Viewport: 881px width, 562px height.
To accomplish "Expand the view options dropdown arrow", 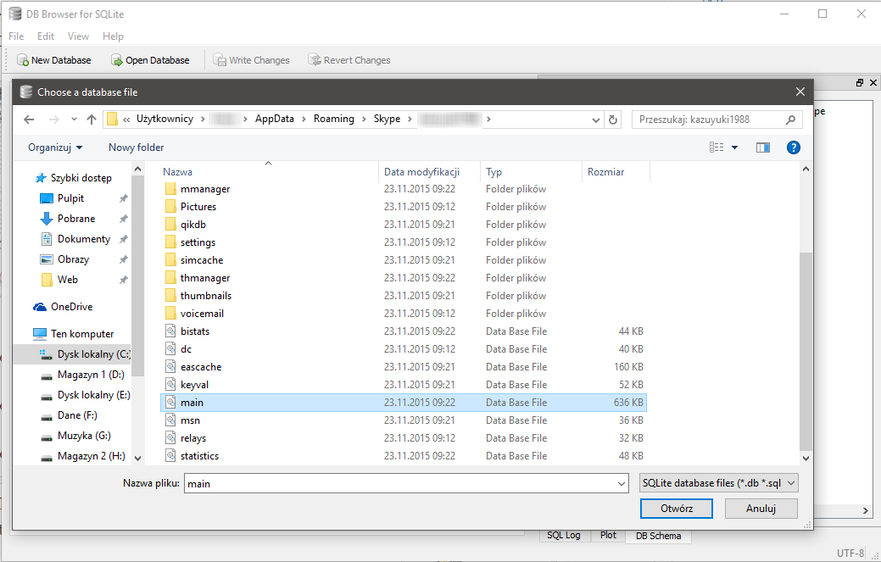I will click(x=734, y=147).
